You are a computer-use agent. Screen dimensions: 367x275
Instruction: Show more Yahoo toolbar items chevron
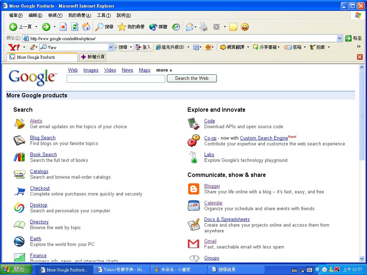click(x=359, y=47)
